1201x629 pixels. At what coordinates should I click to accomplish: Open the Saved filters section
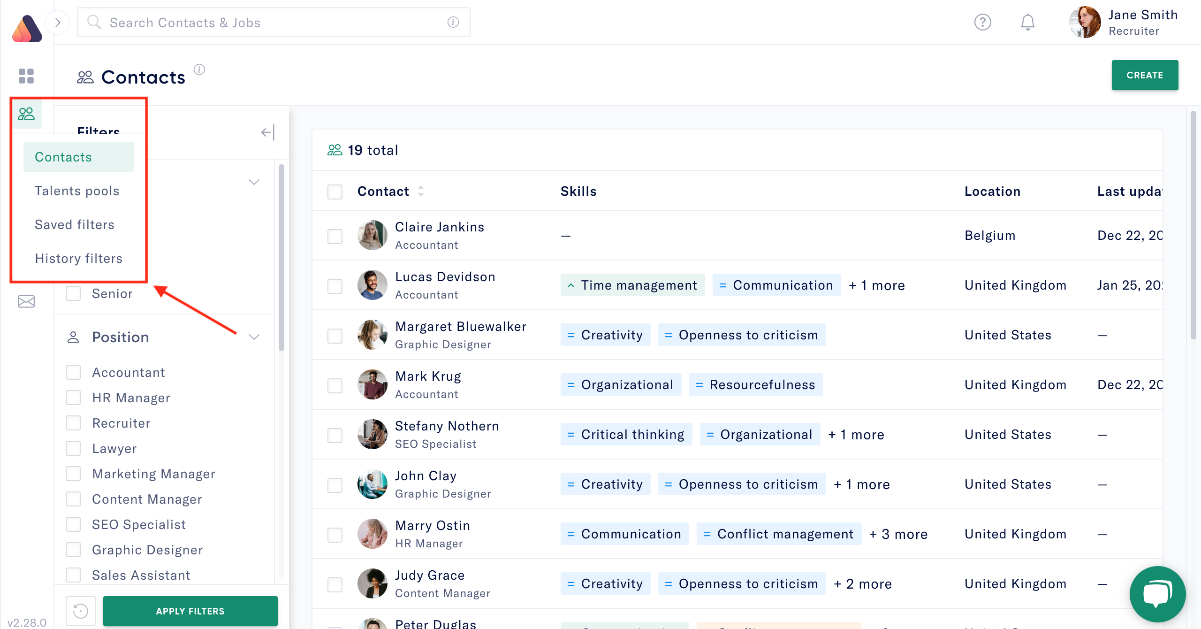[x=75, y=224]
